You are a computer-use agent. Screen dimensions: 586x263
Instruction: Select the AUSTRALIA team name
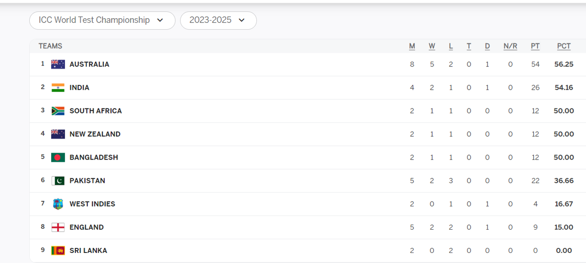coord(89,64)
